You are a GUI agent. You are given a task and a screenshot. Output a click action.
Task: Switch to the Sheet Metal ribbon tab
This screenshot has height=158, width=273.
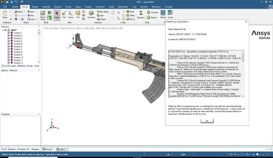click(x=123, y=7)
